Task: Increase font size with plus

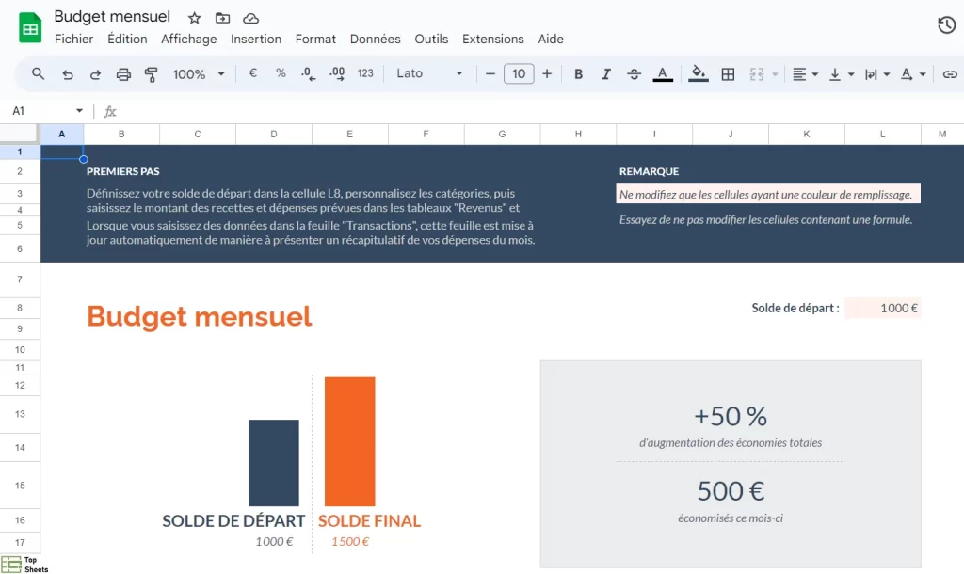Action: point(547,73)
